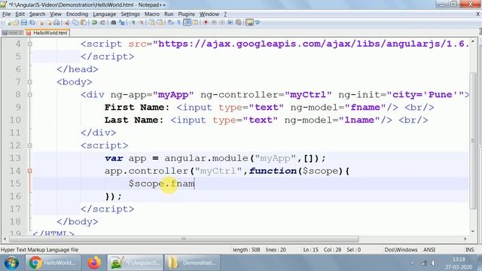This screenshot has height=271, width=482.
Task: Open the Language menu
Action: pyautogui.click(x=105, y=14)
